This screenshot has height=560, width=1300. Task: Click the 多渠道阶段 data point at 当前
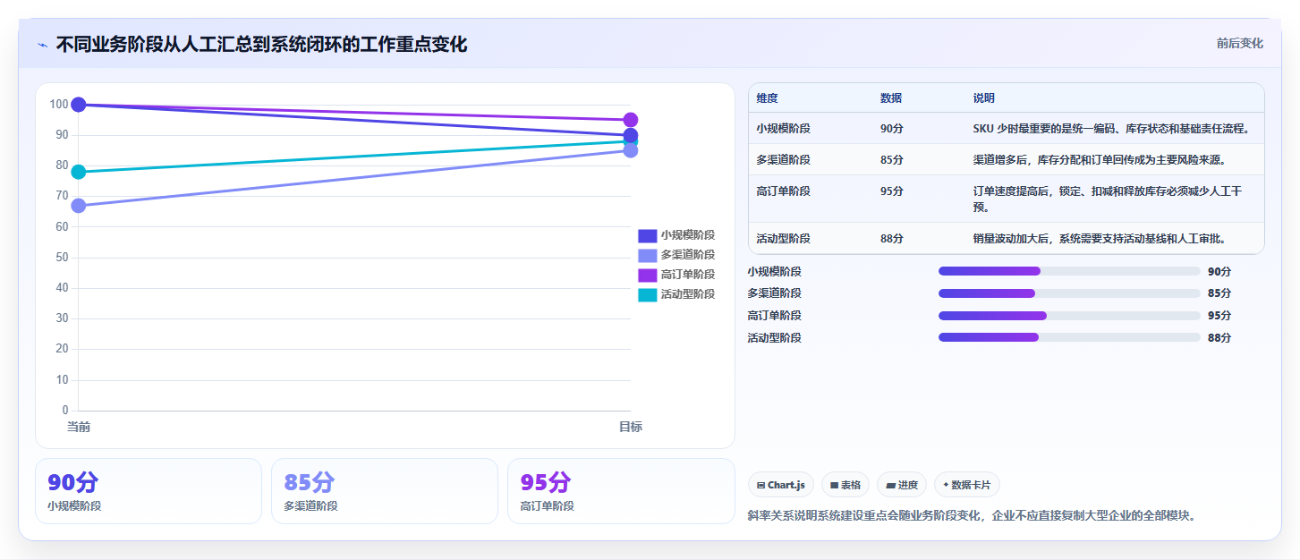[79, 206]
